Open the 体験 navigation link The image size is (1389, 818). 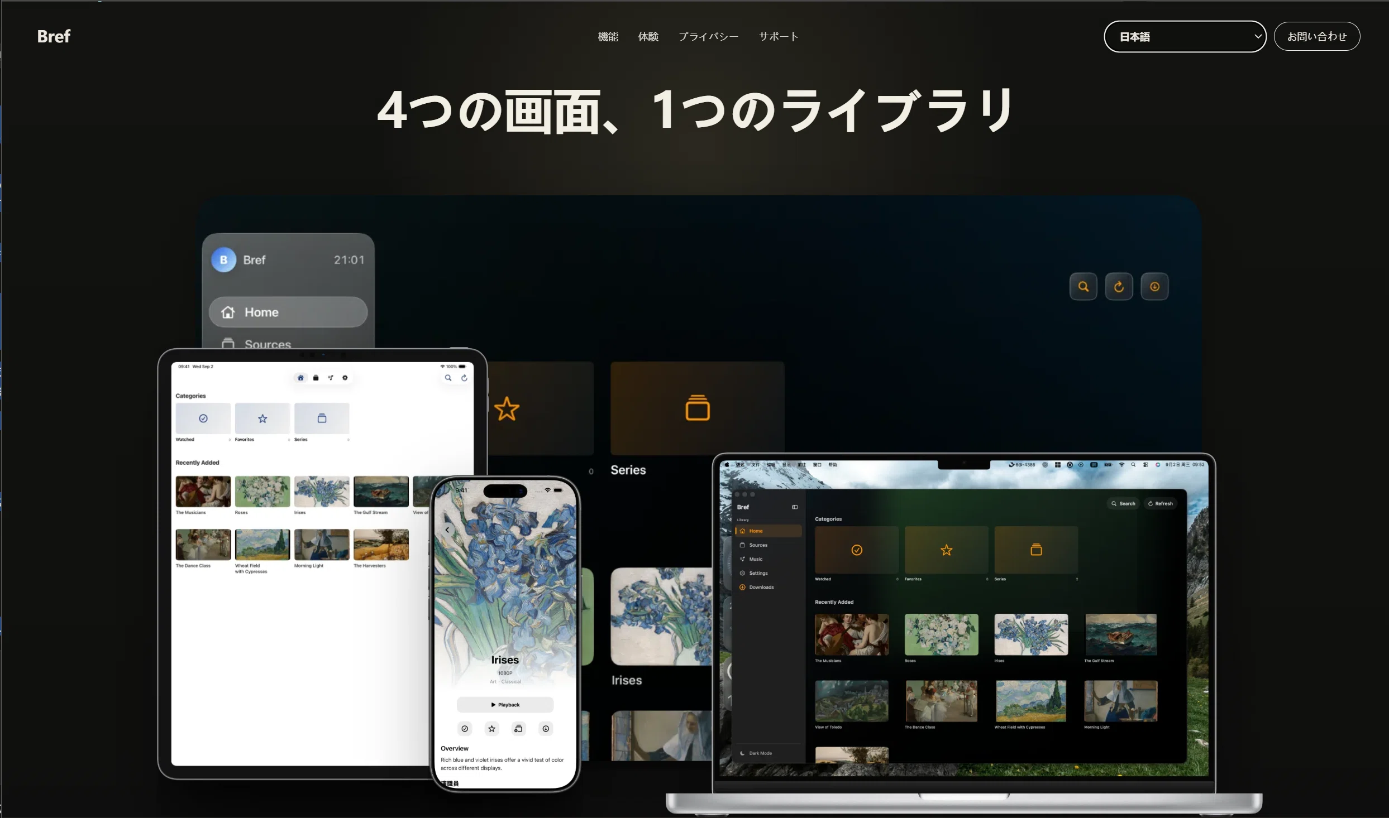[648, 36]
